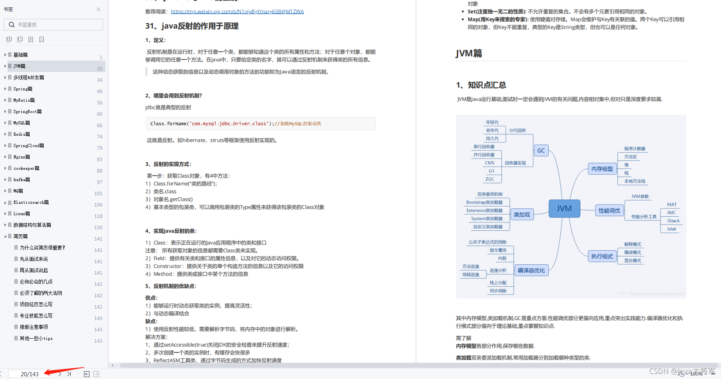721x379 pixels.
Task: Expand the JVM篇 bookmark
Action: point(5,66)
